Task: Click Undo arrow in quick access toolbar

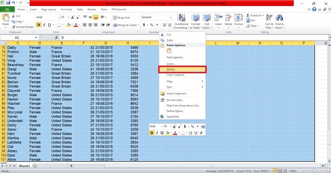Action: [13, 3]
